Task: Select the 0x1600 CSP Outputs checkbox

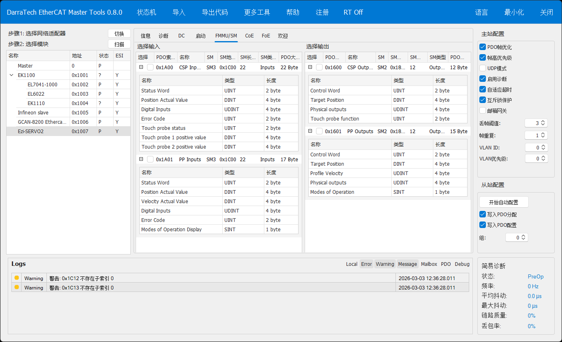Action: [319, 68]
